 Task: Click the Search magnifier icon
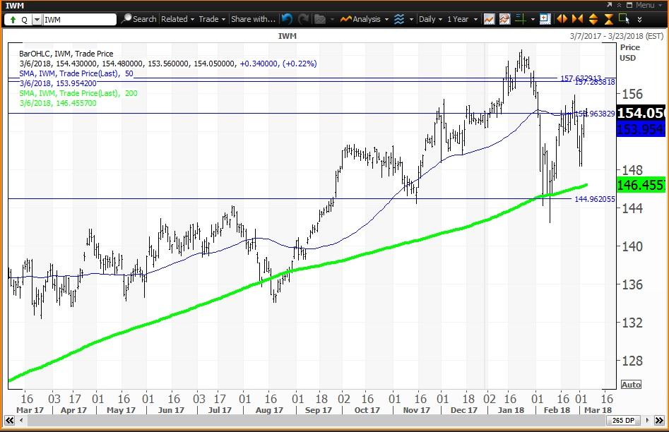click(126, 19)
